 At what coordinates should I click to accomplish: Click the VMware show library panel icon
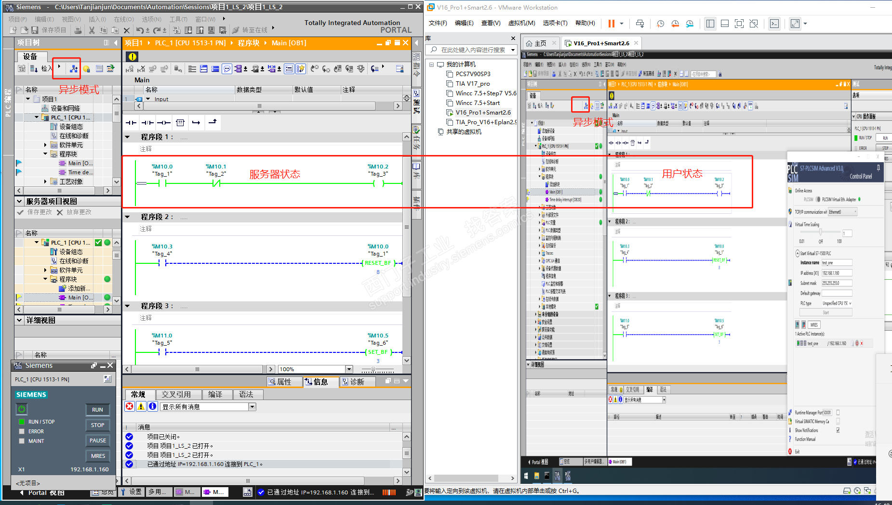[x=710, y=24]
